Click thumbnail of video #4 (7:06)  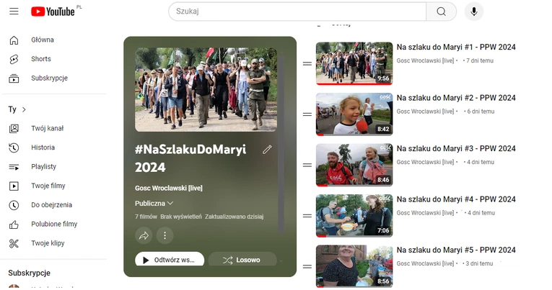354,216
